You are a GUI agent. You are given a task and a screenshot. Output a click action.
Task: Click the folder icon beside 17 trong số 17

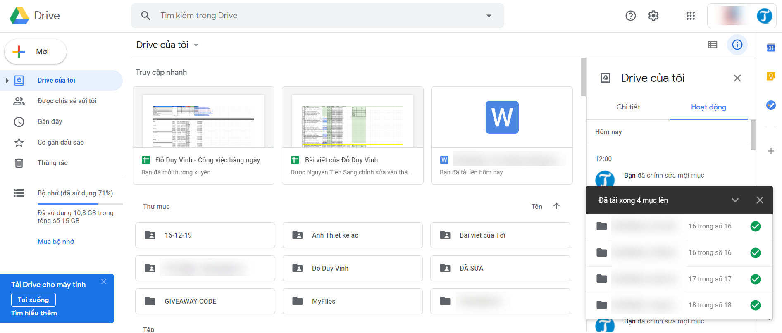(x=602, y=279)
